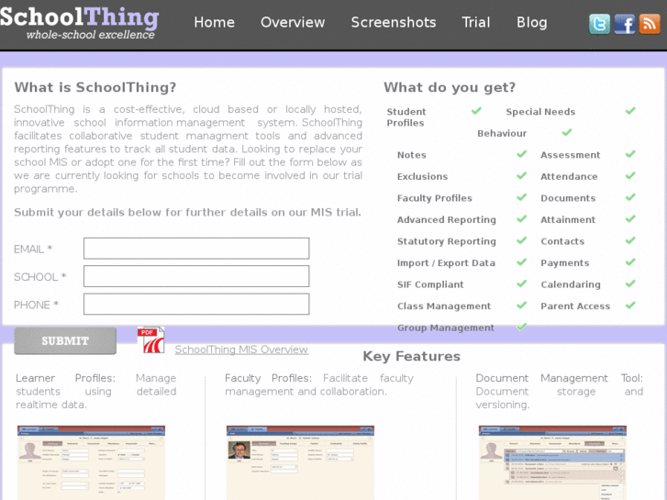
Task: Open the Trial menu item
Action: coord(476,22)
